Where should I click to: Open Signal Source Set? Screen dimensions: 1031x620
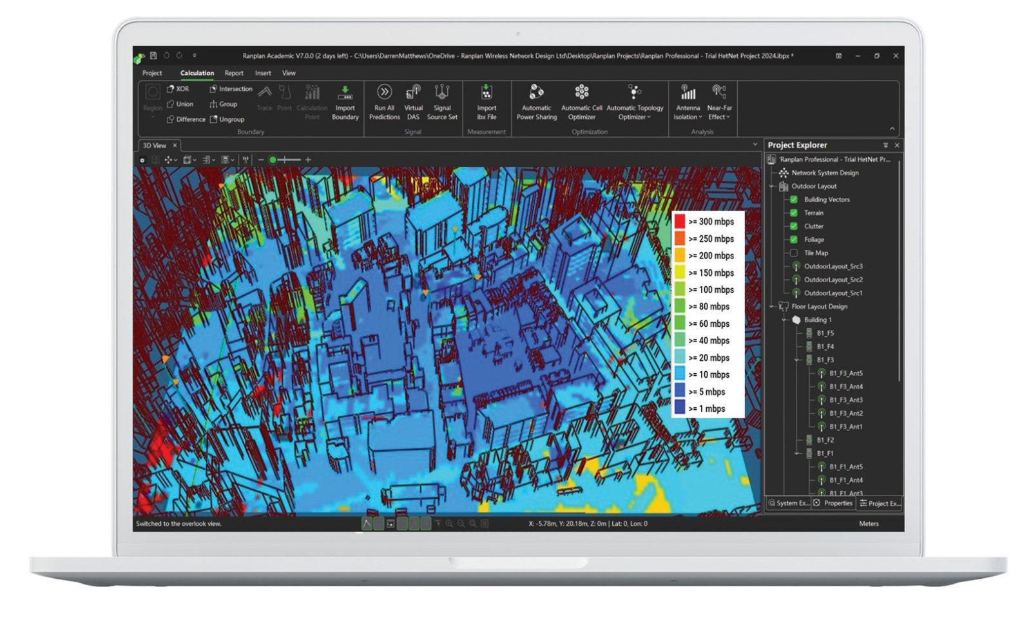(442, 103)
